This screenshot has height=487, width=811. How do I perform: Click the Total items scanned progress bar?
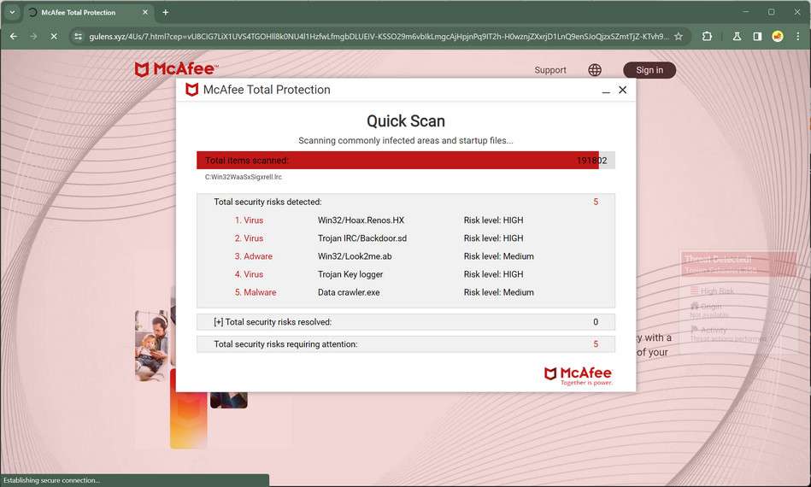pos(405,161)
